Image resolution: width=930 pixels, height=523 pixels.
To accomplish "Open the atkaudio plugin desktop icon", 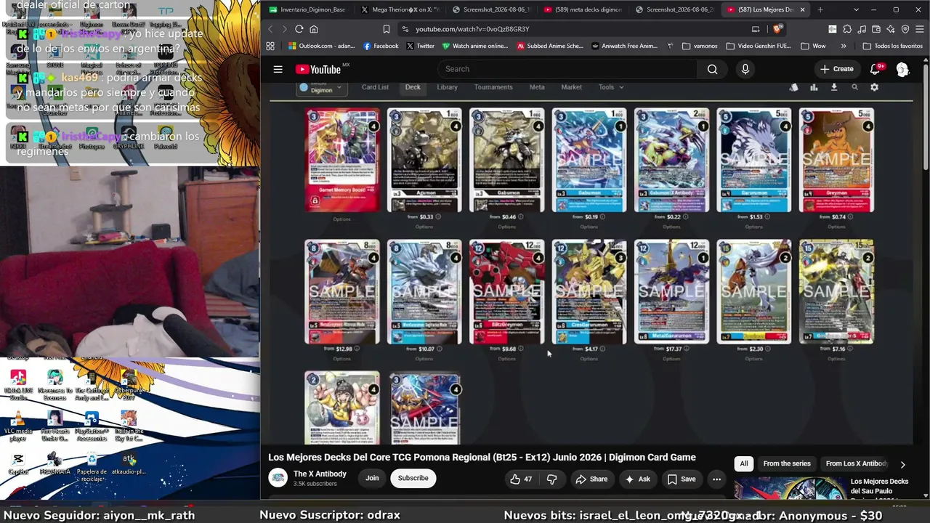I will coord(129,463).
